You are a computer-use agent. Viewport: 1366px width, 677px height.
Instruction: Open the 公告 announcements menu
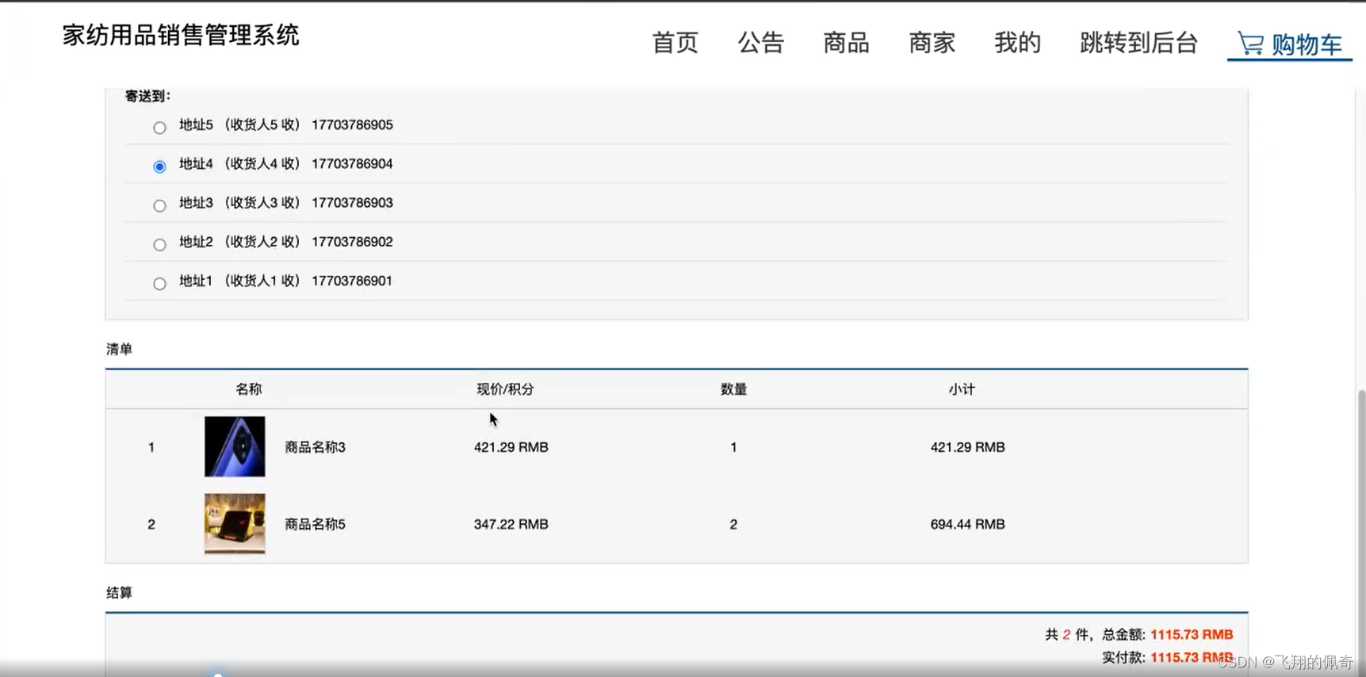(760, 43)
